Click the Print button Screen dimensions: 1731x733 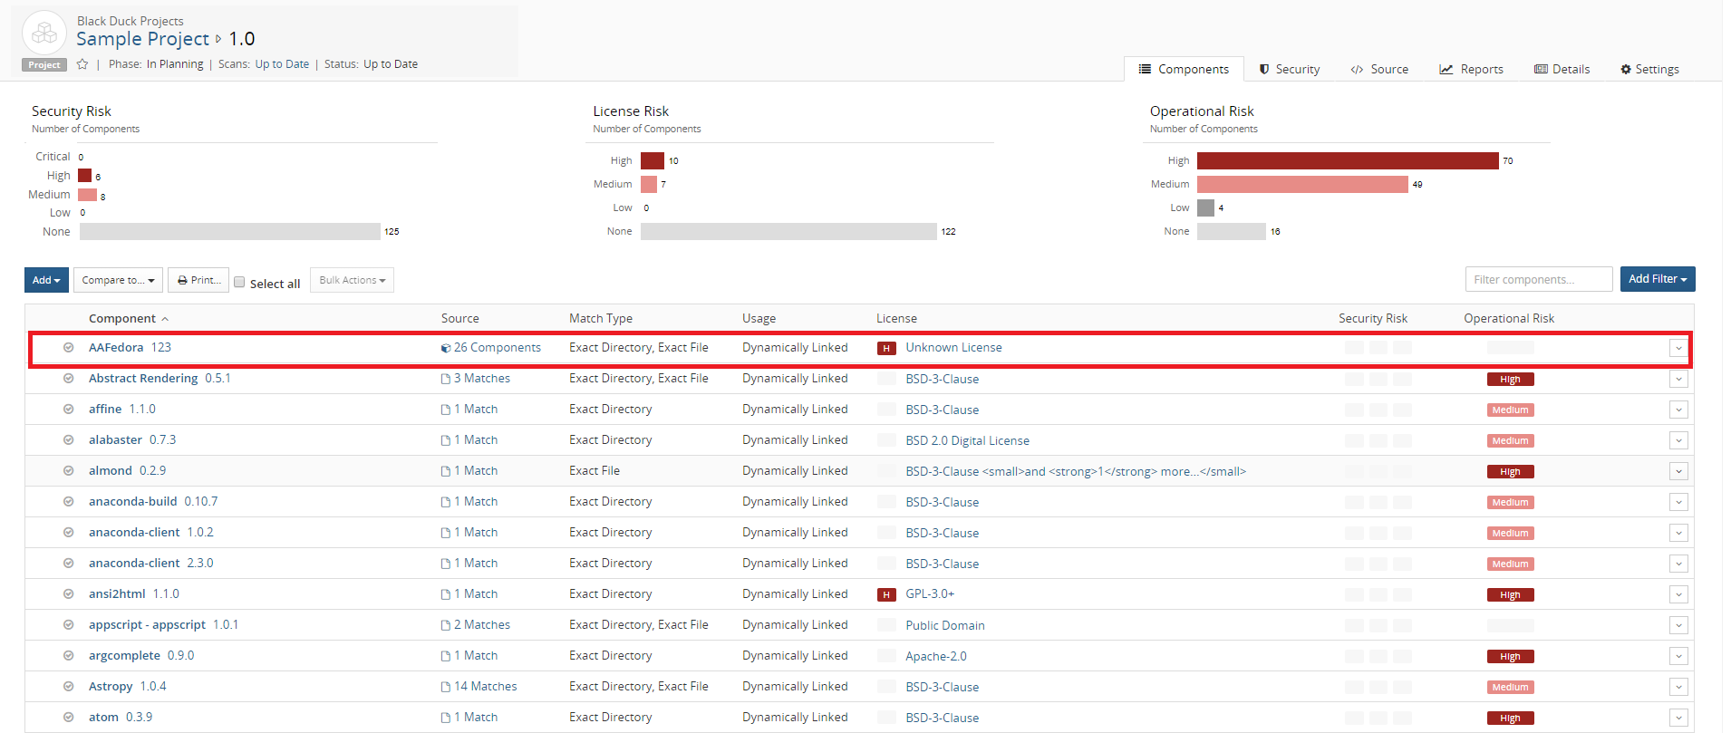[198, 280]
